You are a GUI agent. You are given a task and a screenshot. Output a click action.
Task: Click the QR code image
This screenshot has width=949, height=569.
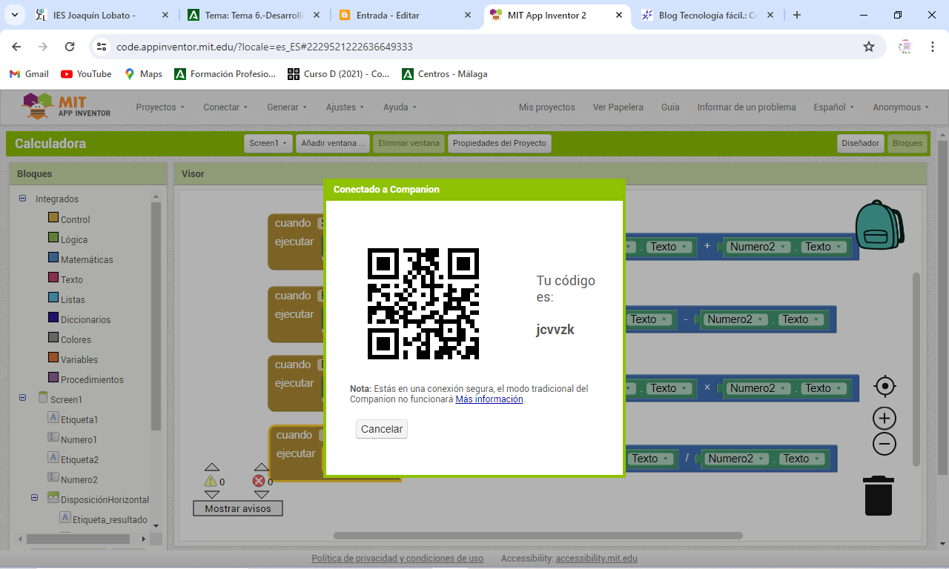[x=423, y=304]
